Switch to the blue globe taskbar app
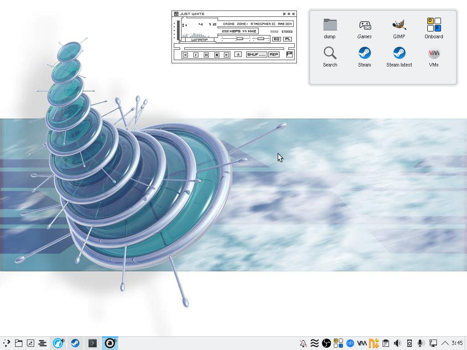The image size is (467, 350). click(x=58, y=343)
